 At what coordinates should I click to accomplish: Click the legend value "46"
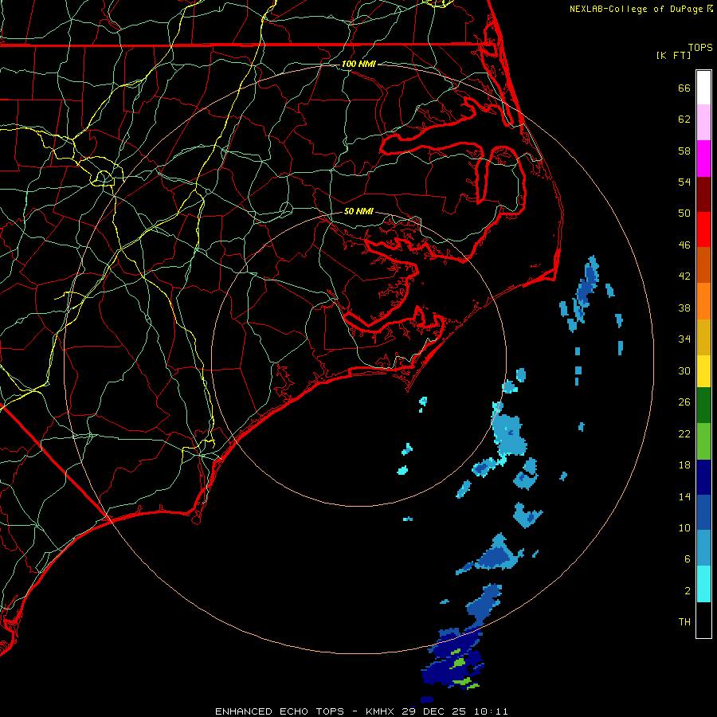point(684,245)
